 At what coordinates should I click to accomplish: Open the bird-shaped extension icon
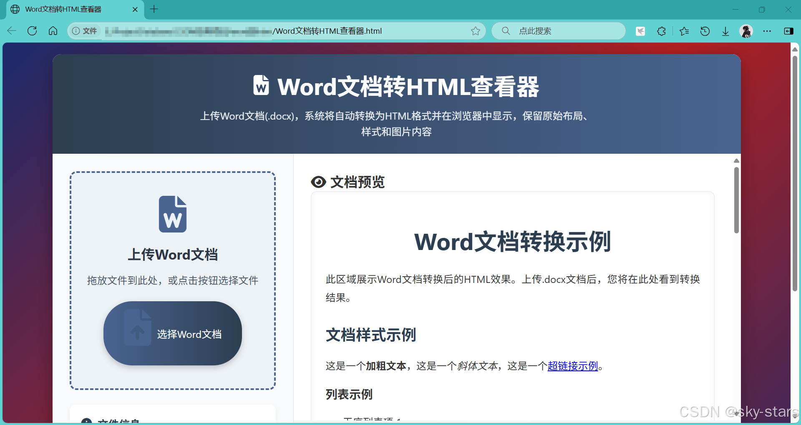640,31
